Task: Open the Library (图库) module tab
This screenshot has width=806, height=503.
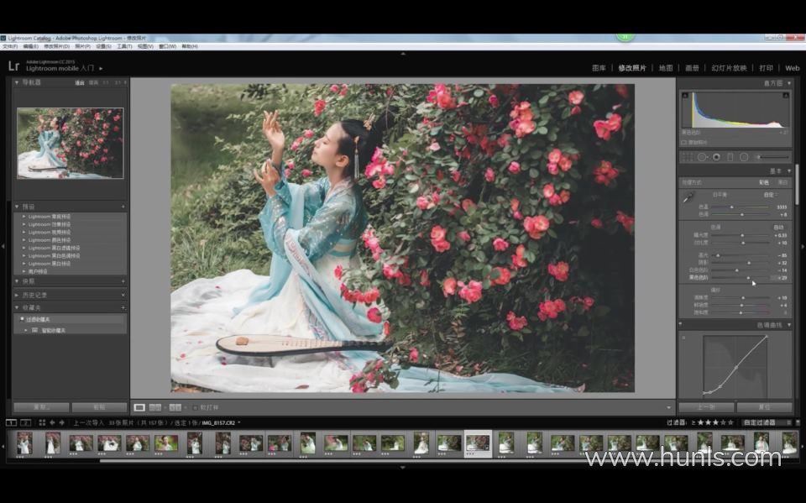Action: tap(599, 68)
